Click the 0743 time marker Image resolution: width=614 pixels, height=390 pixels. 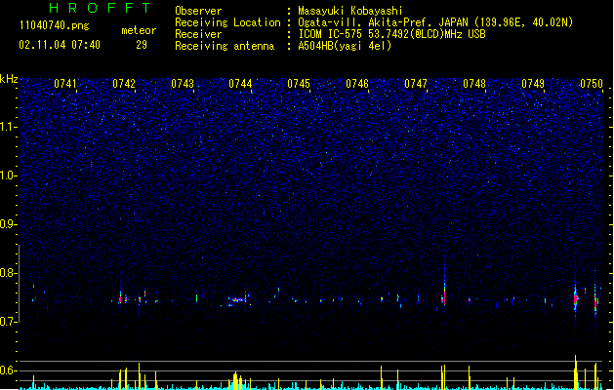click(x=183, y=84)
